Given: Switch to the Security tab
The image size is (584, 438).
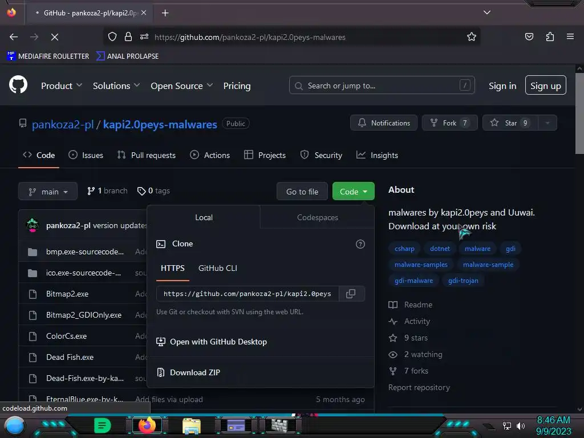Looking at the screenshot, I should tap(321, 155).
